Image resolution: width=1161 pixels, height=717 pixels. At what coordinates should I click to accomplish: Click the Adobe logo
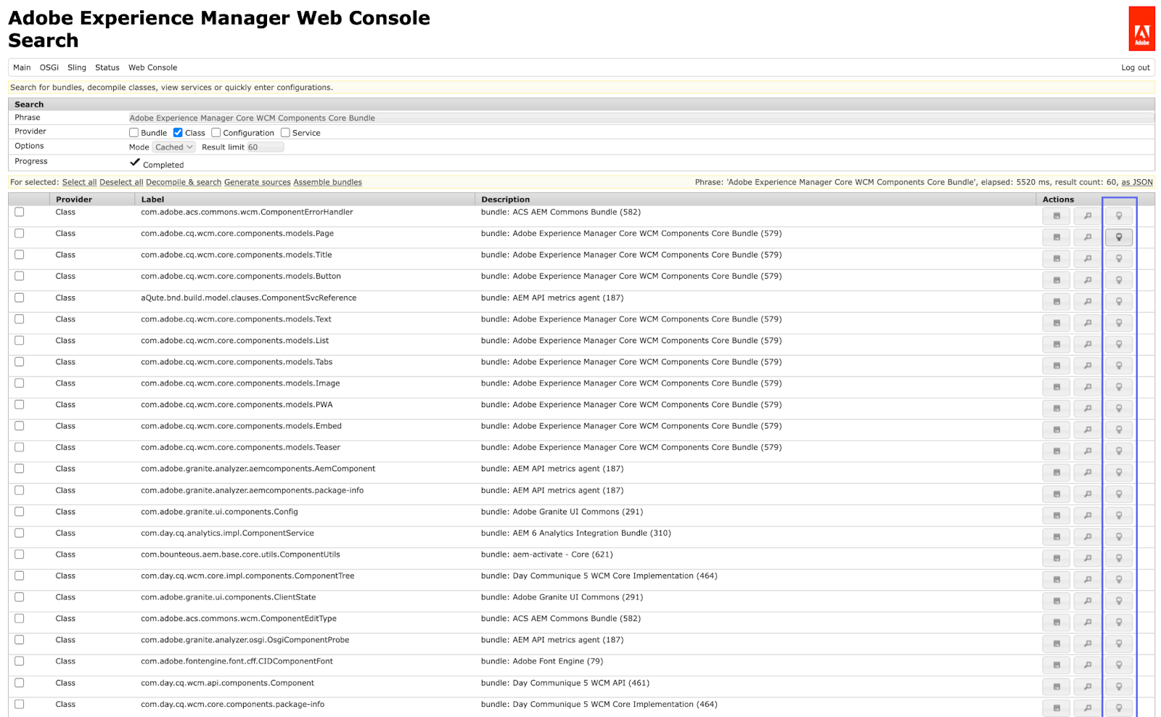[x=1141, y=29]
